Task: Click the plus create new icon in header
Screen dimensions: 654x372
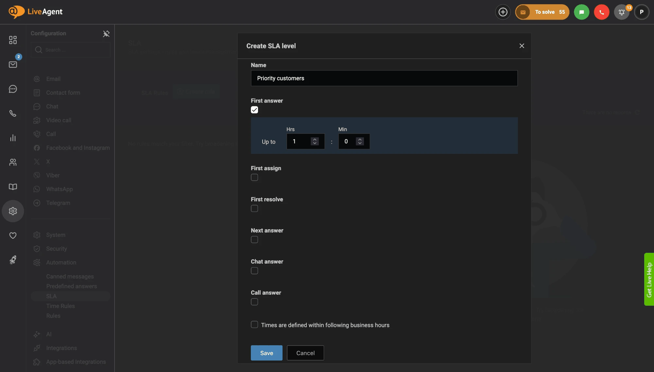Action: point(503,12)
